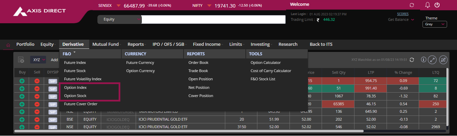Viewport: 457px width, 136px height.
Task: Open the Portfolio tab
Action: pos(25,44)
